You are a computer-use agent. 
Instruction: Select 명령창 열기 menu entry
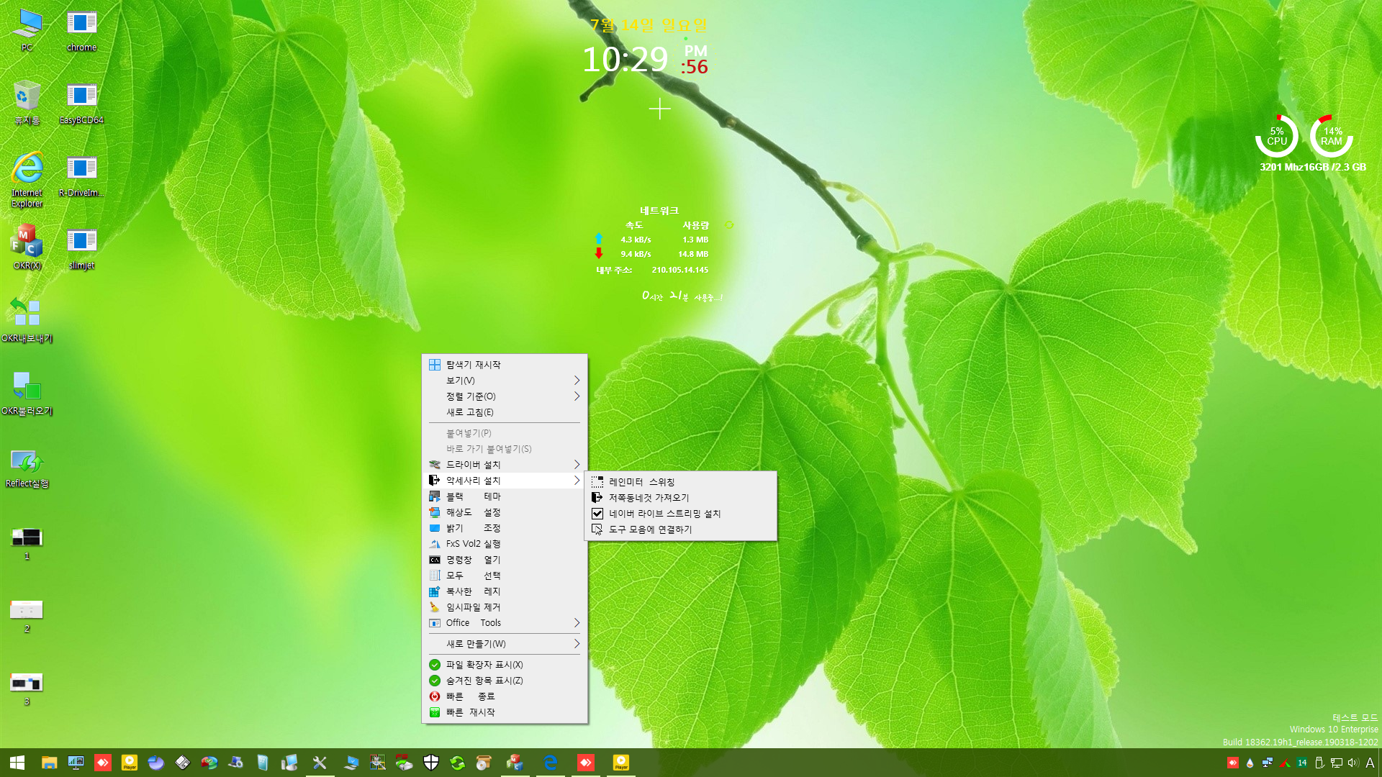(x=504, y=560)
